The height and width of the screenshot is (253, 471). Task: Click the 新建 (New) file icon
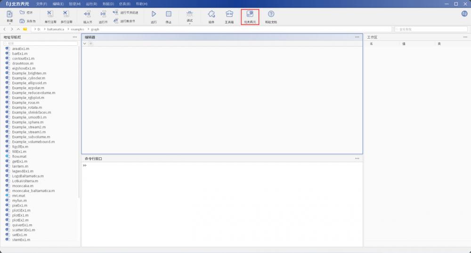[x=9, y=15]
